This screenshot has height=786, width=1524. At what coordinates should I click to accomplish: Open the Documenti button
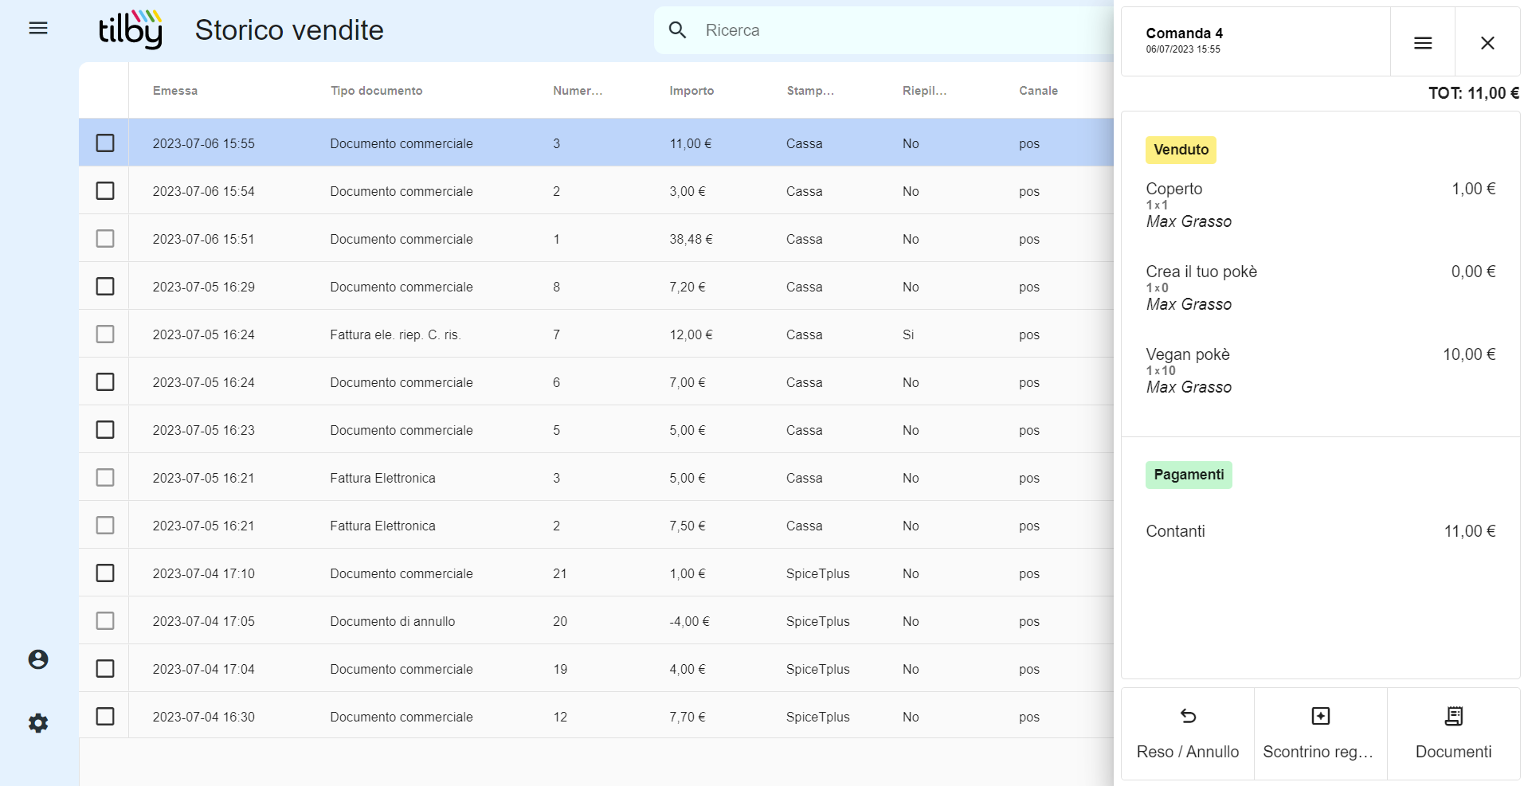click(1453, 733)
